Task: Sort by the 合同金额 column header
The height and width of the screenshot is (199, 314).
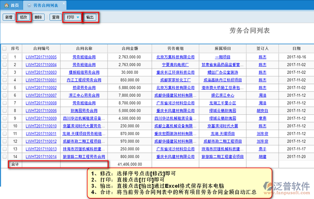Action: (130, 49)
